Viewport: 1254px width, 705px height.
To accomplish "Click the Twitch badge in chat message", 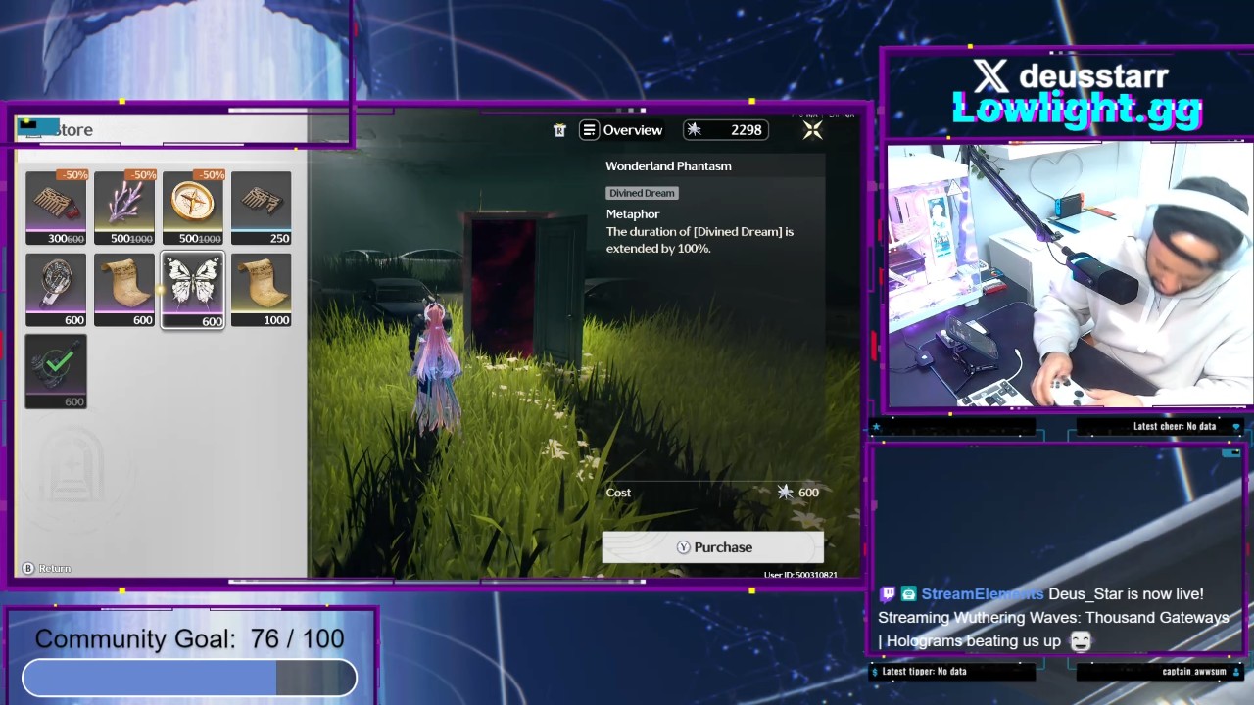I will coord(888,594).
